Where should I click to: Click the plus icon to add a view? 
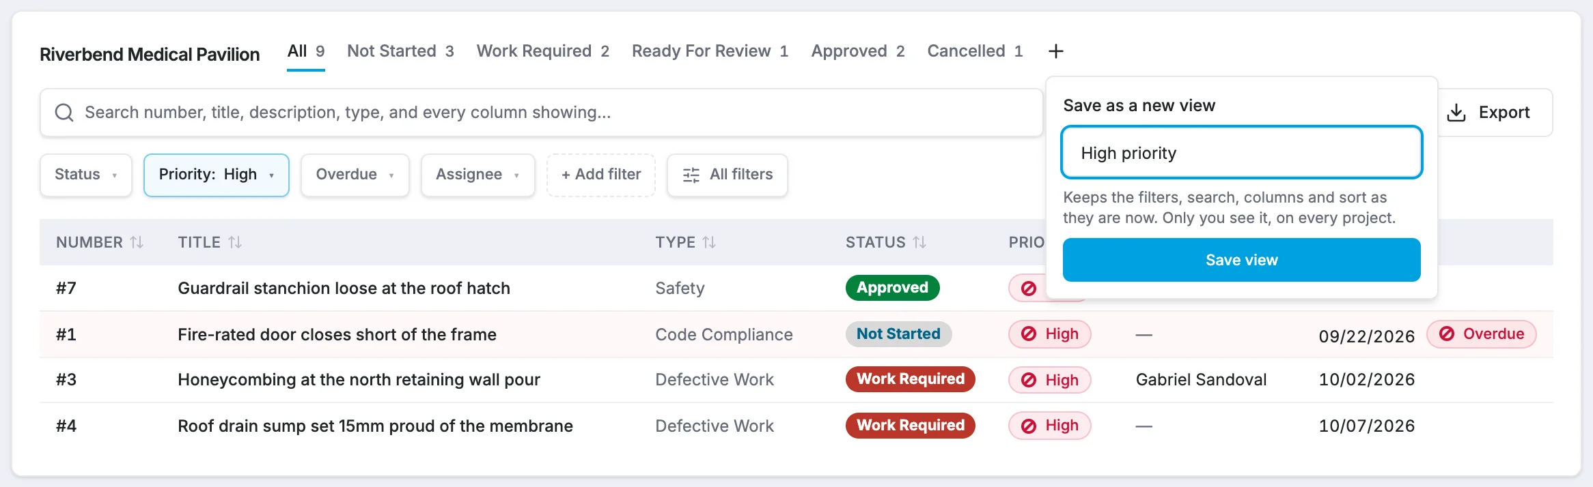[1055, 51]
